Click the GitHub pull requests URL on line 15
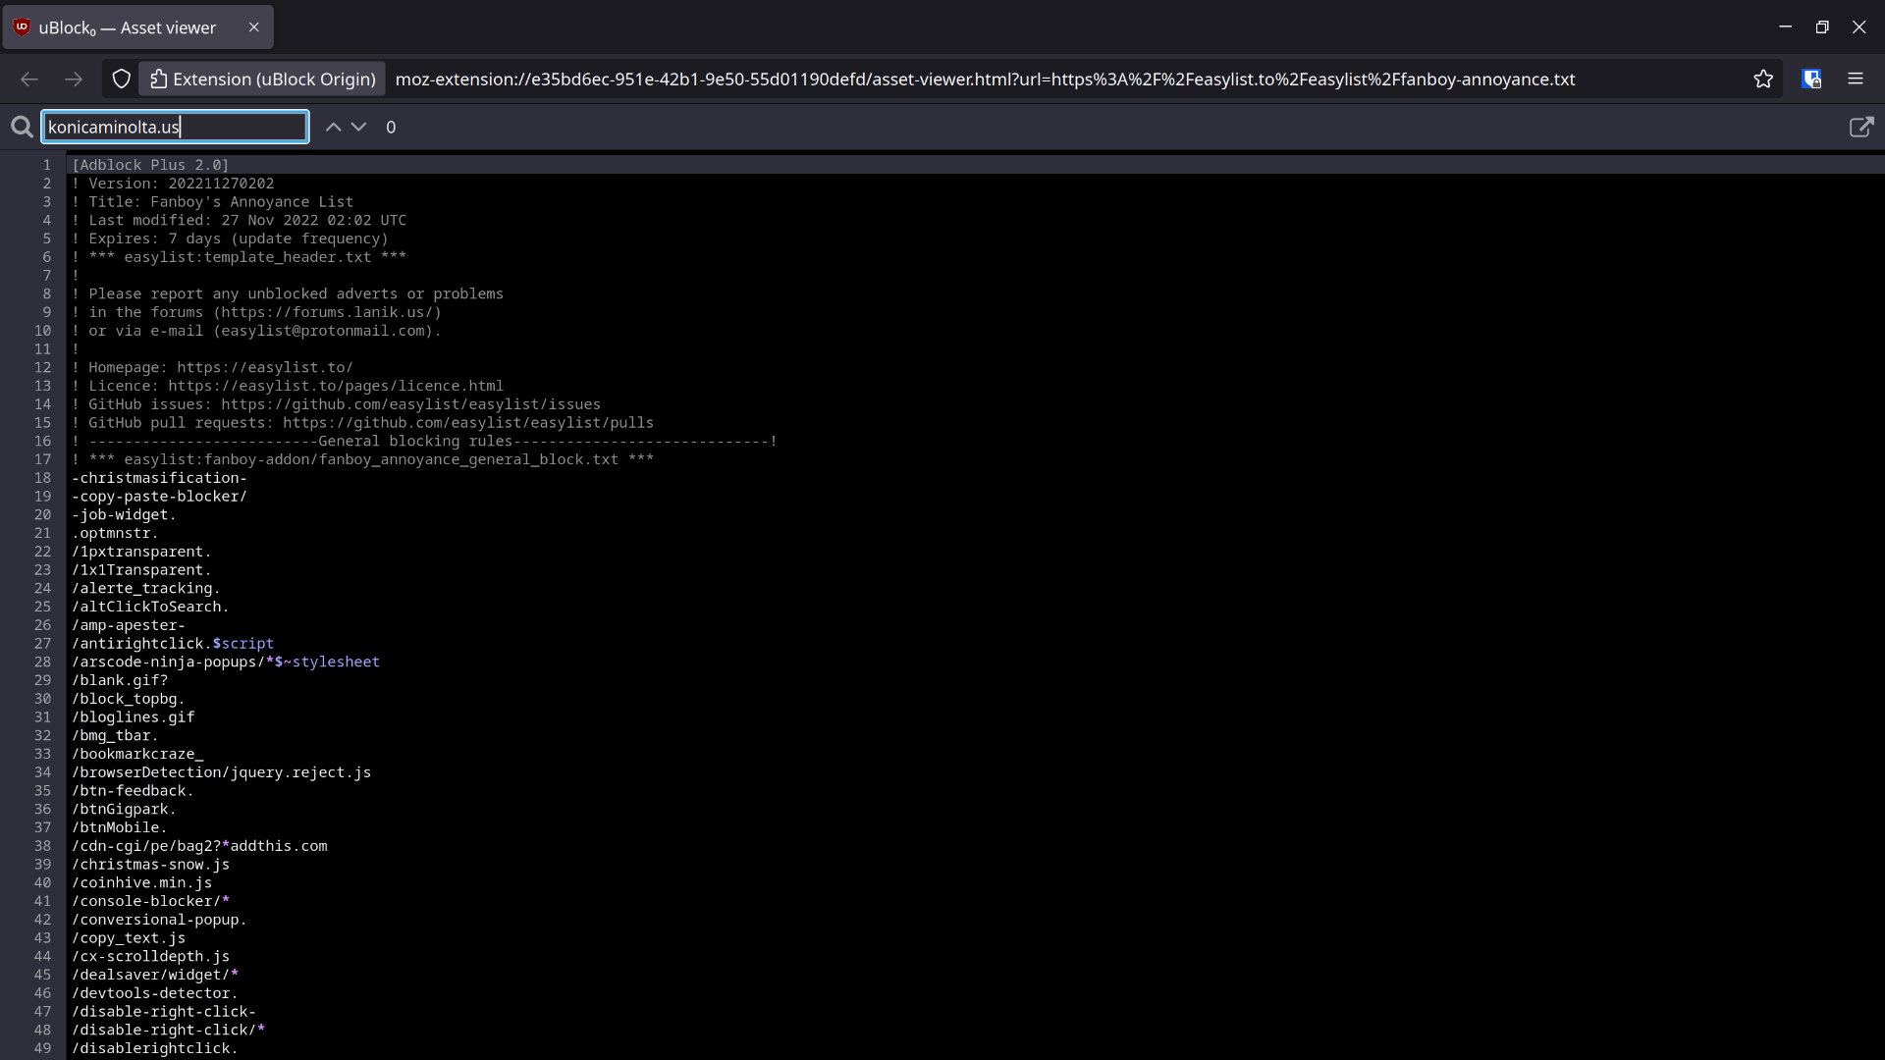This screenshot has height=1060, width=1885. [467, 422]
